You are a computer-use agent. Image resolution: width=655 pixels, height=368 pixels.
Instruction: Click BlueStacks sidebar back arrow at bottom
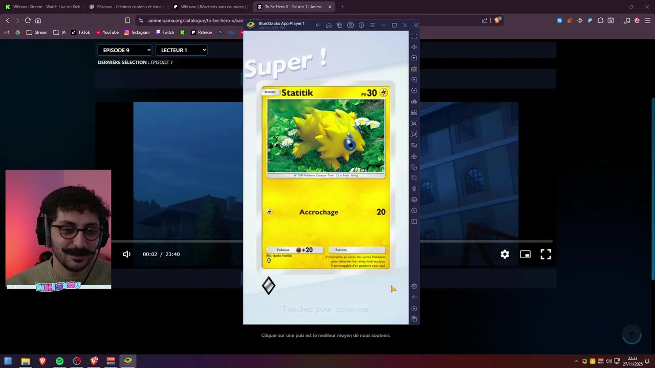(x=414, y=297)
